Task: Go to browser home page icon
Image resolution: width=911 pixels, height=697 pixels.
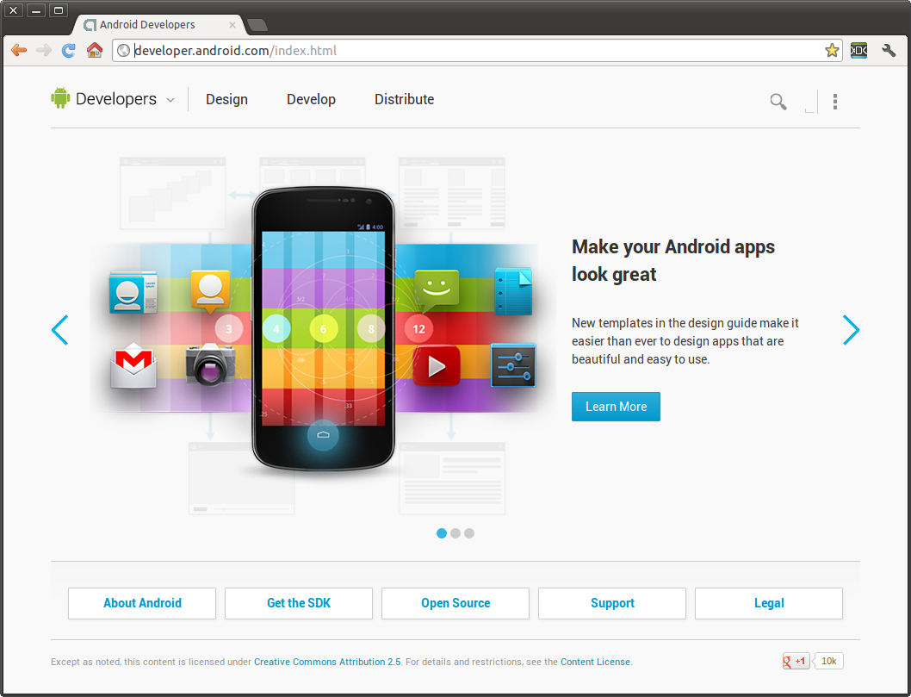Action: tap(94, 50)
